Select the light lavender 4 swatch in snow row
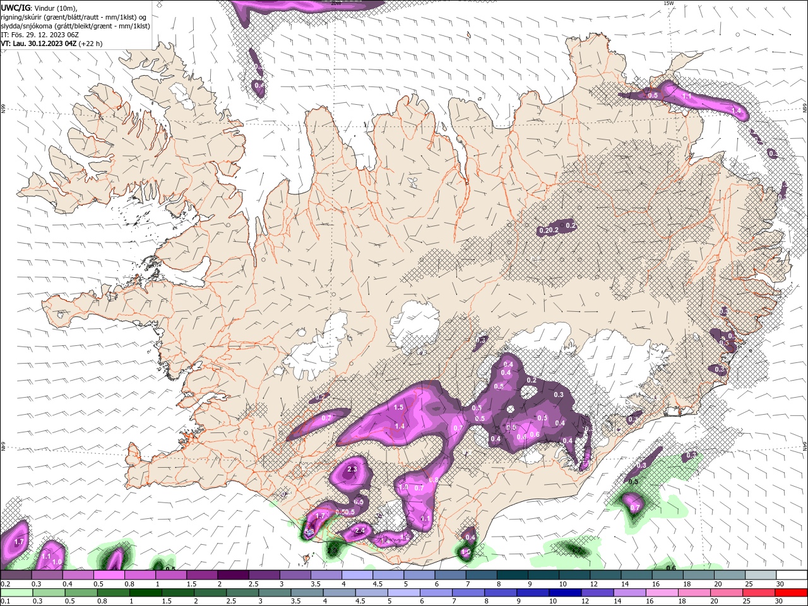This screenshot has width=808, height=606. pos(357,575)
